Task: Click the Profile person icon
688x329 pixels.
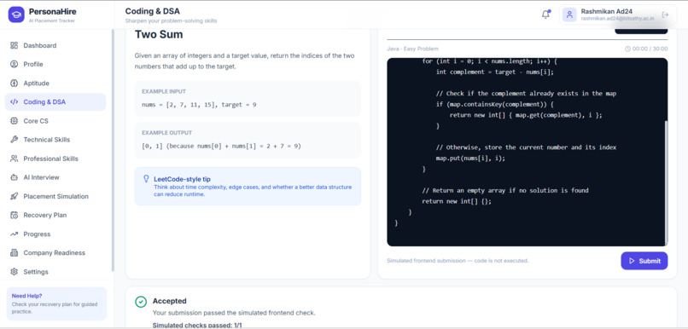Action: pos(14,65)
